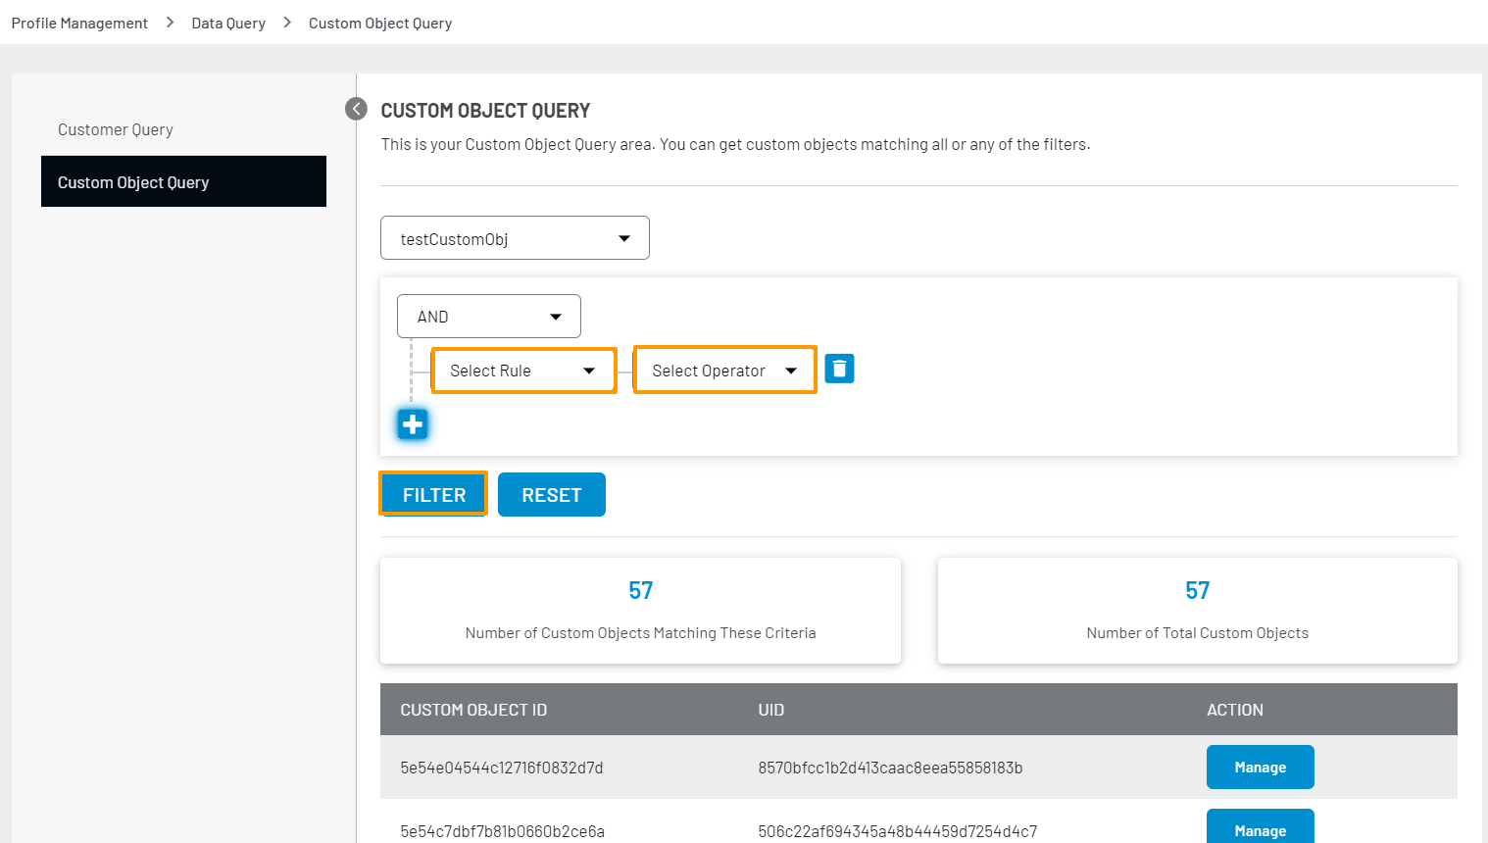1488x843 pixels.
Task: Open the testCustomObj dropdown
Action: 515,238
